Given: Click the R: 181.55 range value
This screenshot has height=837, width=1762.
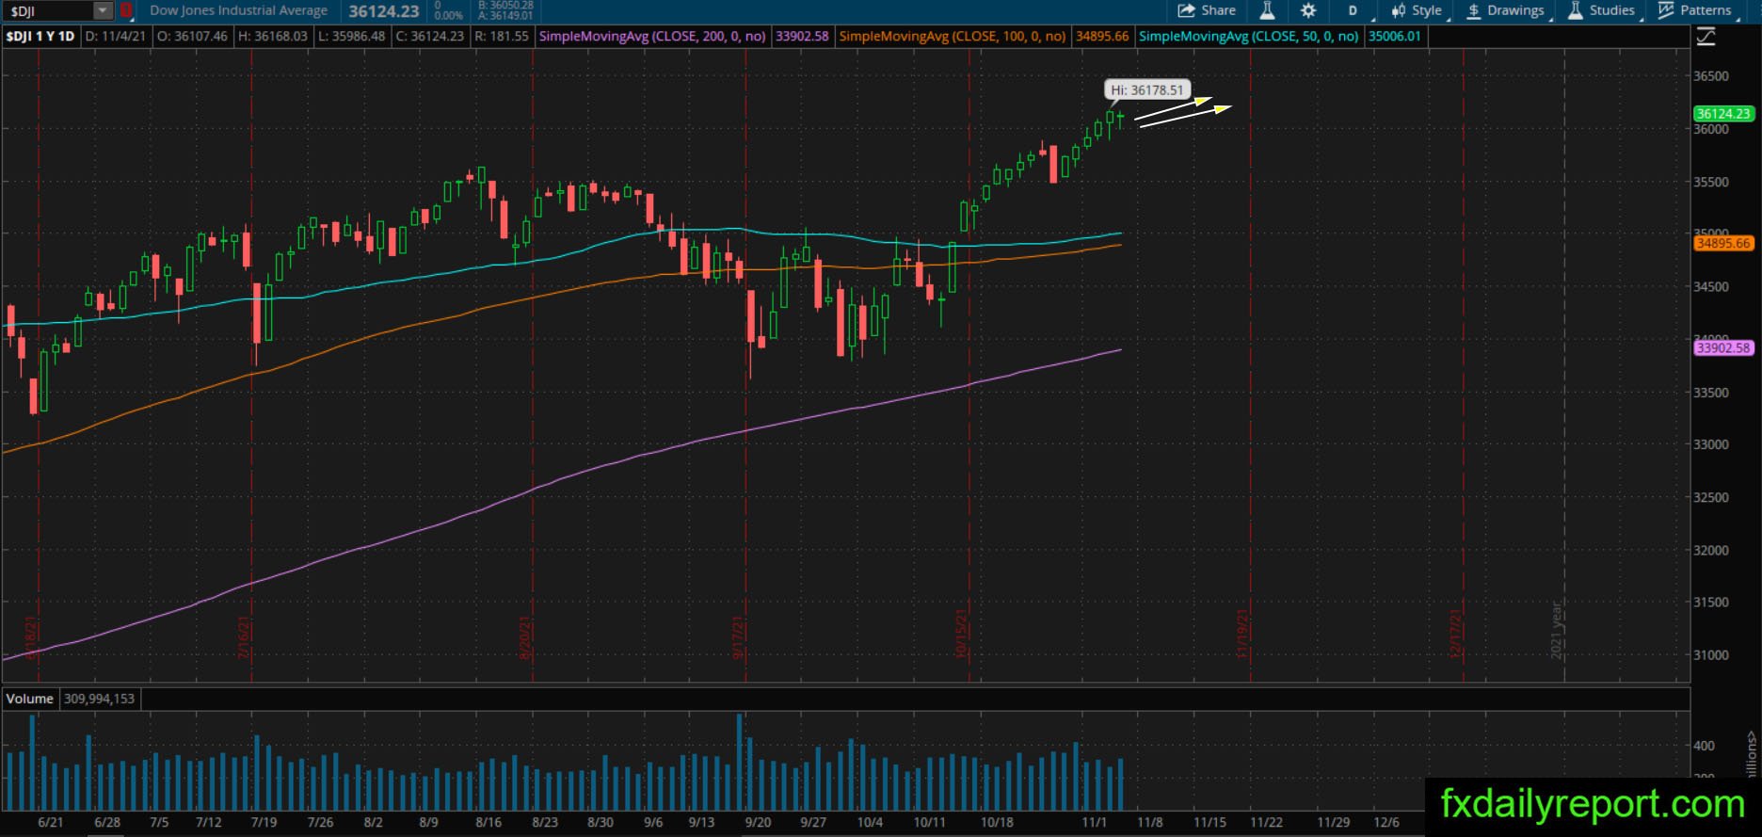Looking at the screenshot, I should [501, 37].
